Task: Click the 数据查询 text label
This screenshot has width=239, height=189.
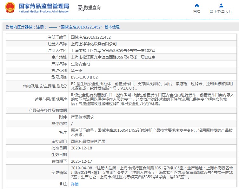Action: 92,8
